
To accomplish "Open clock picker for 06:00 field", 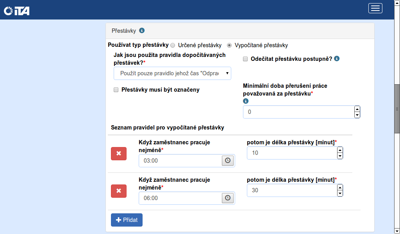I will (x=228, y=198).
